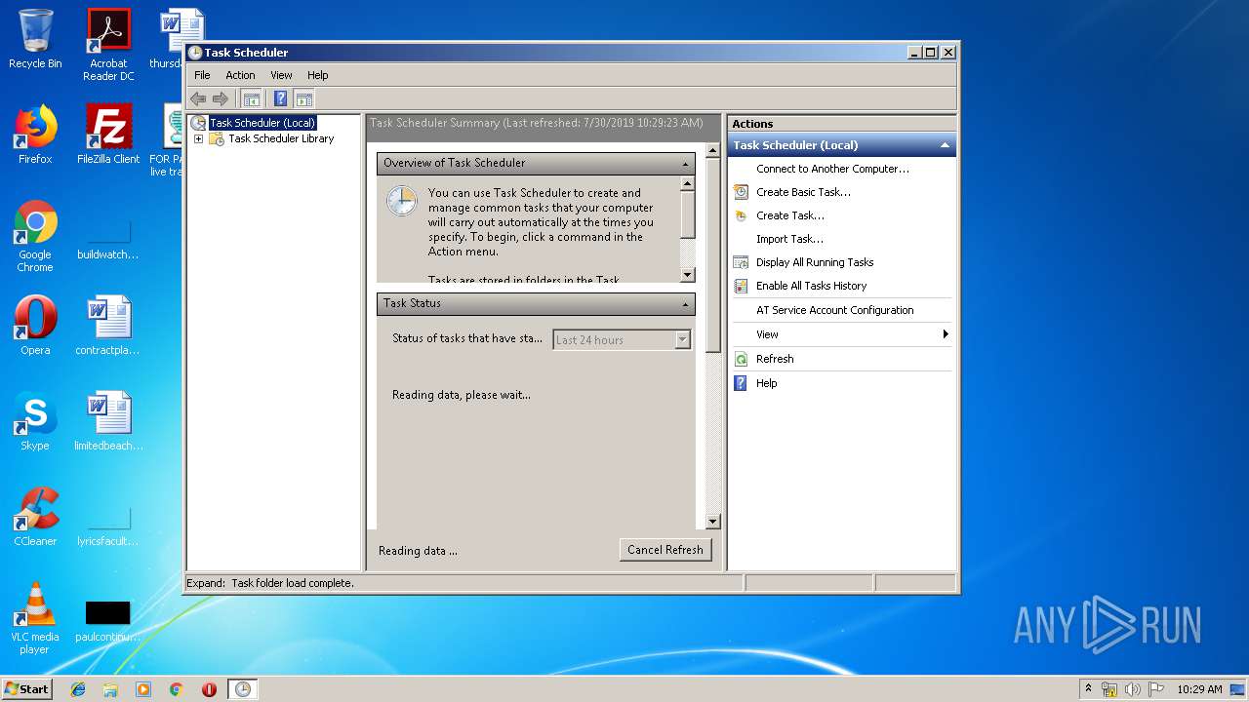Viewport: 1249px width, 702px height.
Task: Click the taskbar clock showing 10:29 AM
Action: (1199, 689)
